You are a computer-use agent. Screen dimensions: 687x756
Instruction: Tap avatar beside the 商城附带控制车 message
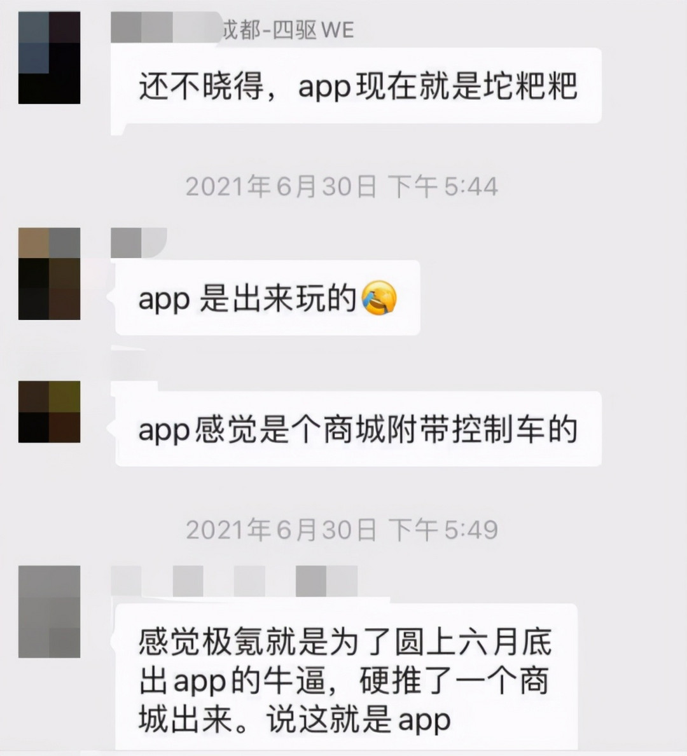(x=49, y=412)
